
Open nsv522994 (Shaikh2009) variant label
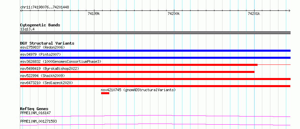[42, 76]
